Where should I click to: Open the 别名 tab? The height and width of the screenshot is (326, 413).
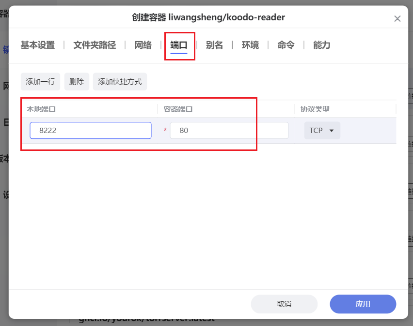pos(214,45)
